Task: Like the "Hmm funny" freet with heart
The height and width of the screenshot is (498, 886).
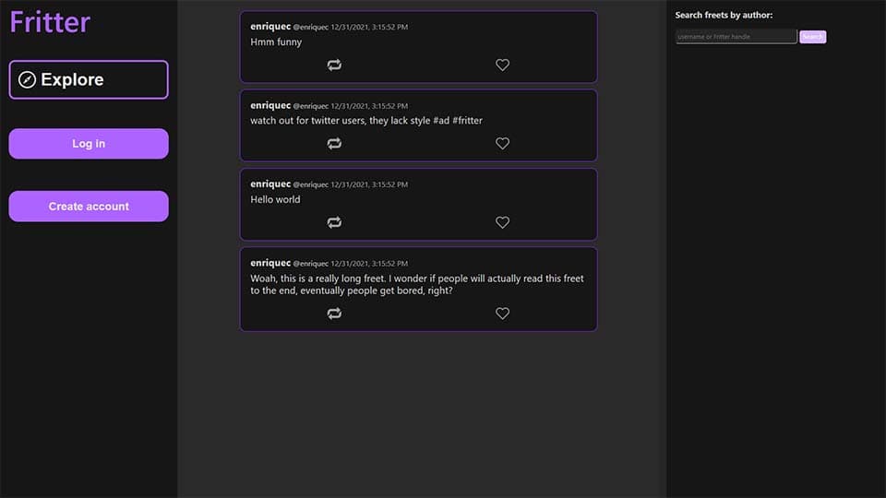Action: coord(502,65)
